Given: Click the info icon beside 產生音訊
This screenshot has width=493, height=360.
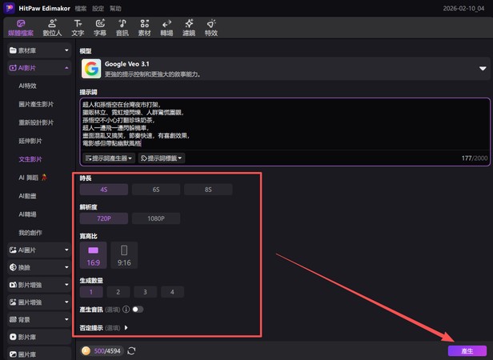Looking at the screenshot, I should tap(126, 310).
